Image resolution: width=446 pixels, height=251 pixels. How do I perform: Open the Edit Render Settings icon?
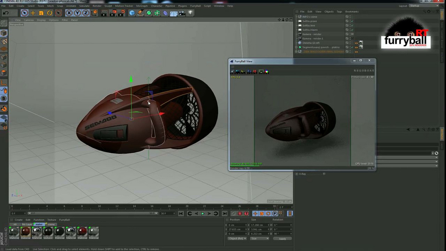coord(121,12)
